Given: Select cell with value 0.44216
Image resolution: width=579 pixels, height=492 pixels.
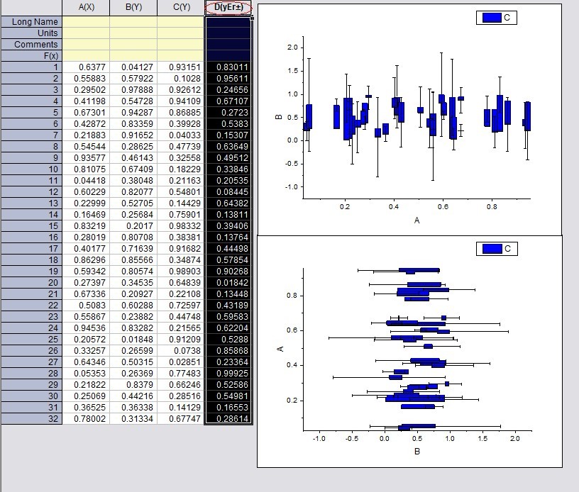Looking at the screenshot, I should [x=133, y=396].
